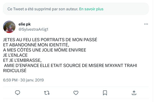Click the reply speech bubble icon
Screen dimensions: 154x102
coord(17,93)
